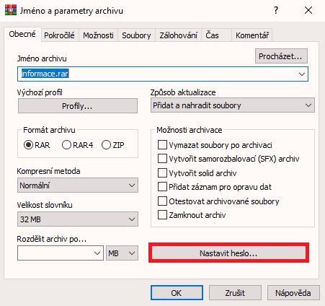325x306 pixels.
Task: Enable Vymazat soubory po archivaci checkbox
Action: [162, 145]
